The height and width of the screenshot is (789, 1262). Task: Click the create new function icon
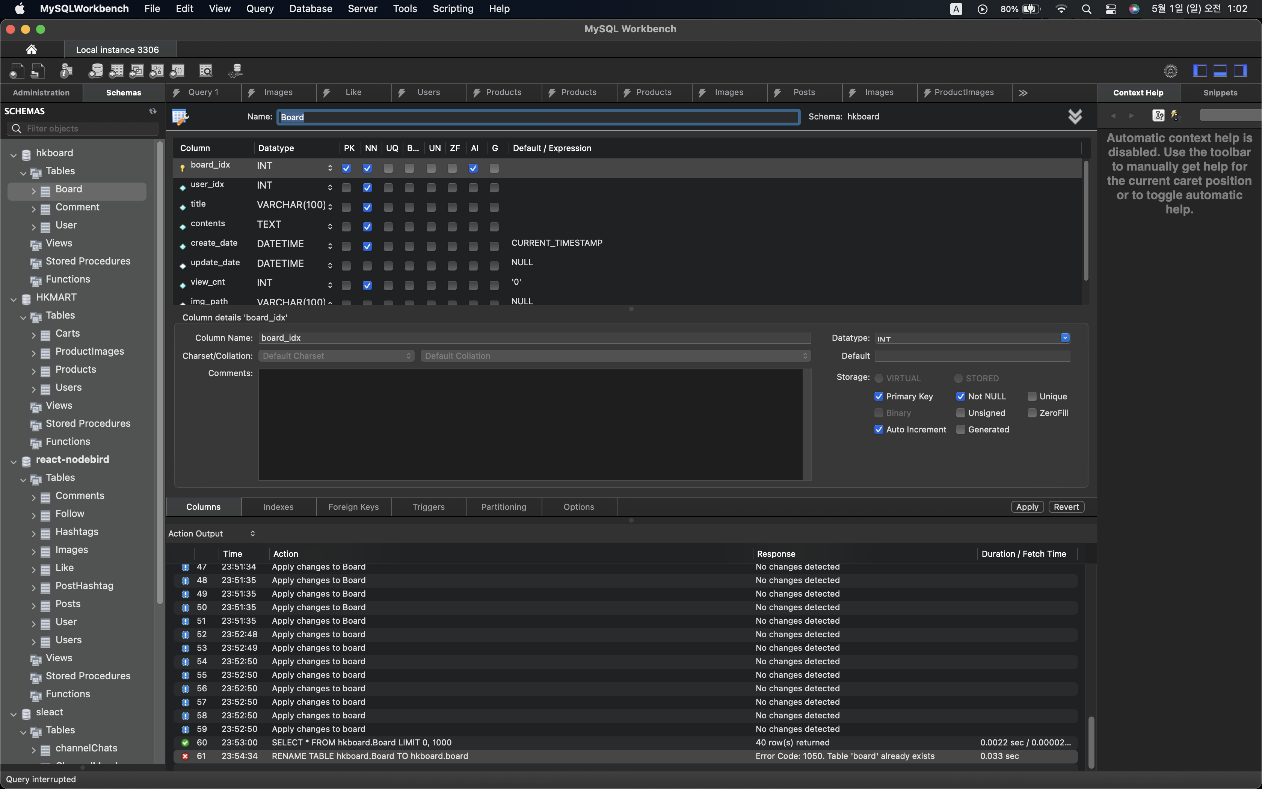[177, 71]
